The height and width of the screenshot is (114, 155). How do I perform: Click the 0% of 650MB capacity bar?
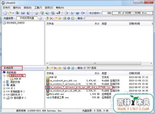pos(132,13)
